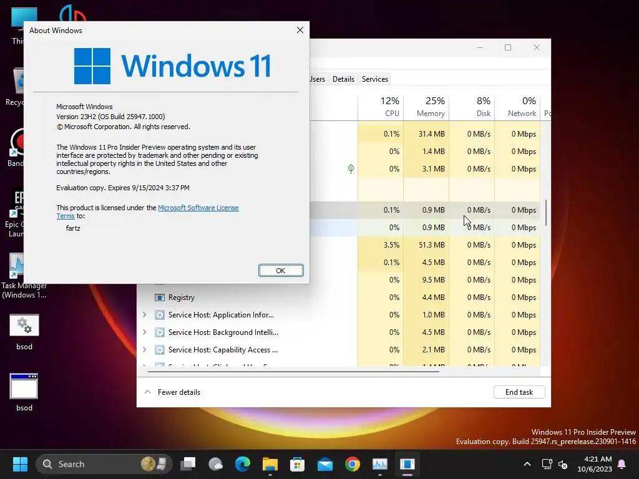Click the Service Host: Application Infor... gear icon
639x479 pixels.
(x=160, y=315)
